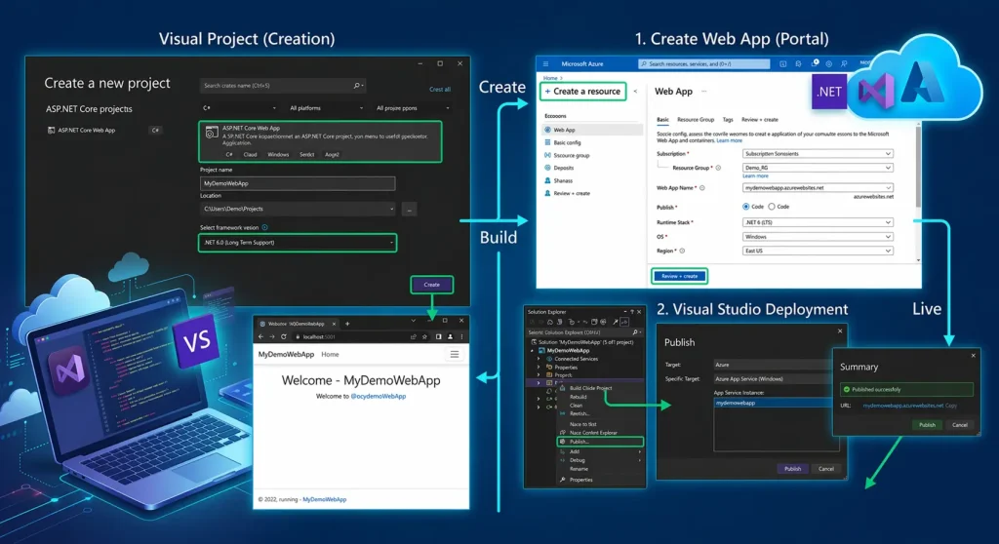The height and width of the screenshot is (544, 999).
Task: Click the Azure Web App form scrollbar
Action: (x=918, y=167)
